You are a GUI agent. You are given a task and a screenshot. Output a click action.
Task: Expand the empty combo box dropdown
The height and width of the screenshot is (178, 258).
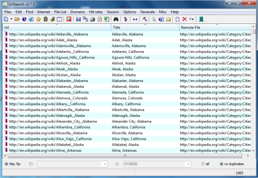pos(105,164)
